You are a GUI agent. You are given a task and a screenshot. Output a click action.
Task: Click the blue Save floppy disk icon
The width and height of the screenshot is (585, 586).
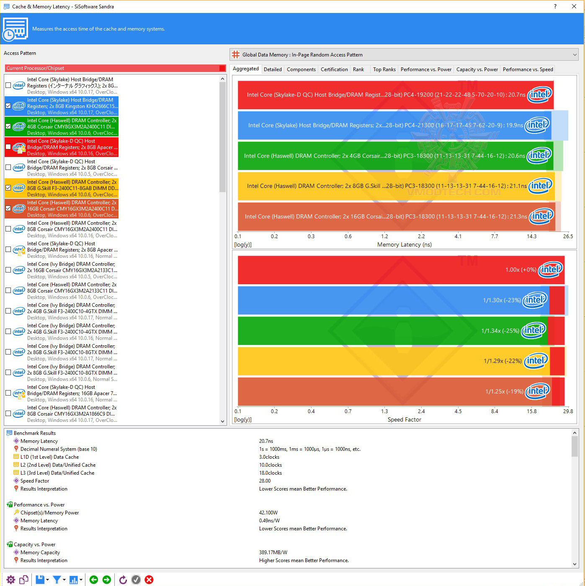(x=40, y=579)
